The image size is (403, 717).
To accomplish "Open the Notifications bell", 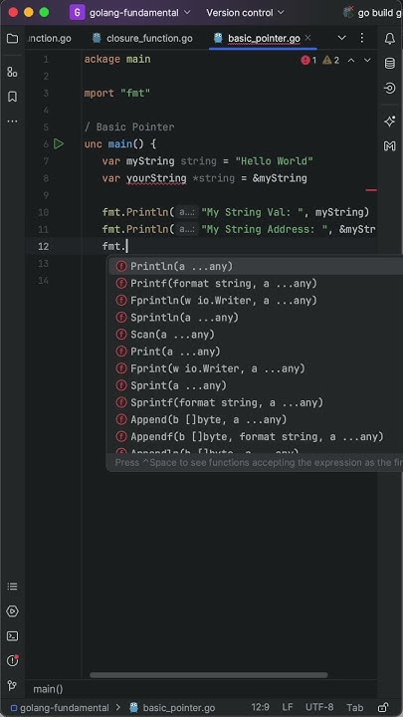I will coord(390,39).
